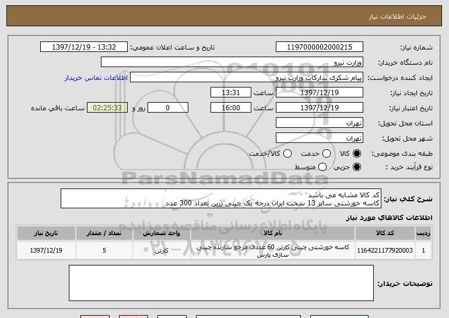Click item code 1164221177920003 cell
449x318 pixels.
coord(385,250)
